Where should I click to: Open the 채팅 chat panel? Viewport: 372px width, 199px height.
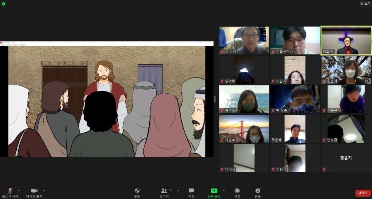(191, 193)
